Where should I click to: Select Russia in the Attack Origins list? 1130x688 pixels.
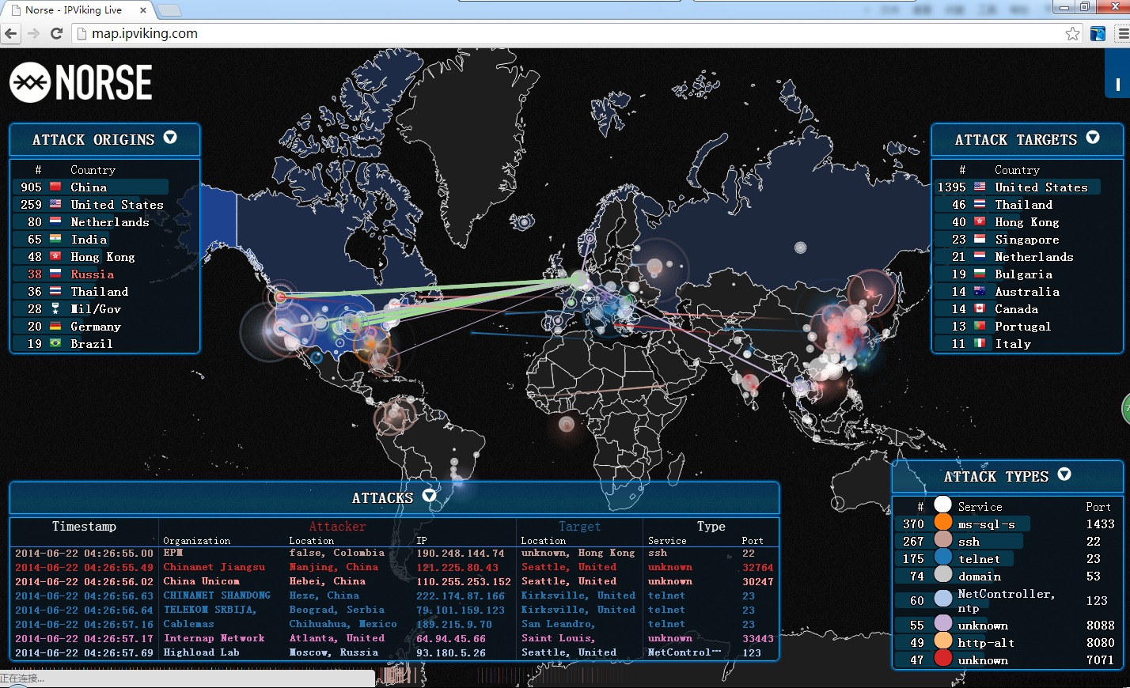(92, 274)
